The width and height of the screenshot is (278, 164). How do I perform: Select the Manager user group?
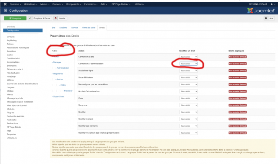(56, 62)
